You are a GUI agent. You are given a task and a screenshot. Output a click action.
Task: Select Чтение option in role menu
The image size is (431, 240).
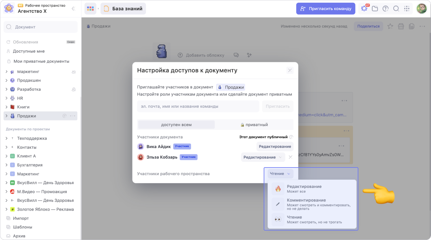pyautogui.click(x=312, y=219)
